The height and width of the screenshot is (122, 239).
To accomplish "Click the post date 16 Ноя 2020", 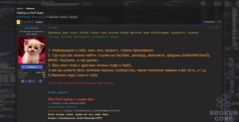I will pyautogui.click(x=53, y=28).
